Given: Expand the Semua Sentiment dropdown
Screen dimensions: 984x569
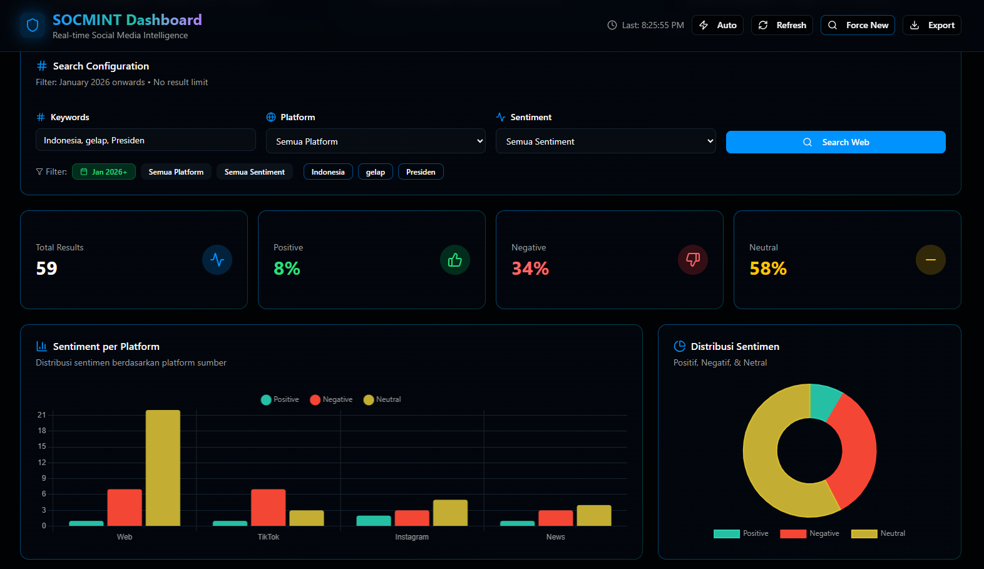Looking at the screenshot, I should pos(605,141).
